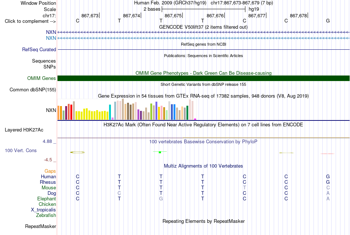Open the H3K27Ac Mark ENCODE track title
The height and width of the screenshot is (235, 350).
point(203,124)
